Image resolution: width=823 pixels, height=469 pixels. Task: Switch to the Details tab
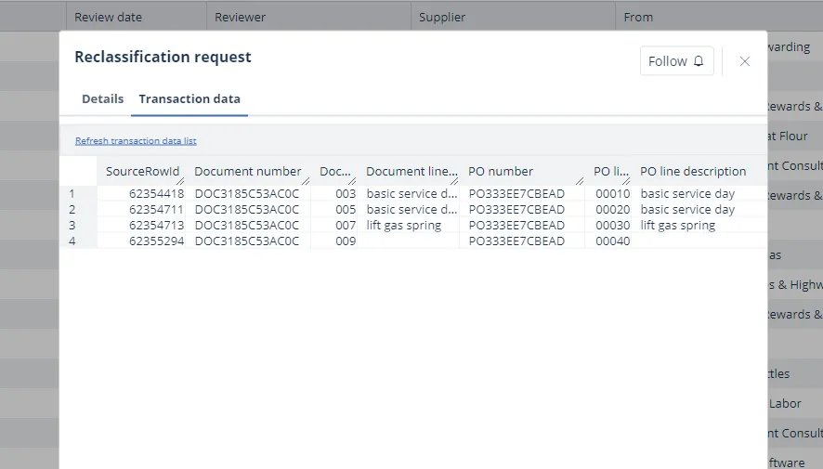coord(102,98)
